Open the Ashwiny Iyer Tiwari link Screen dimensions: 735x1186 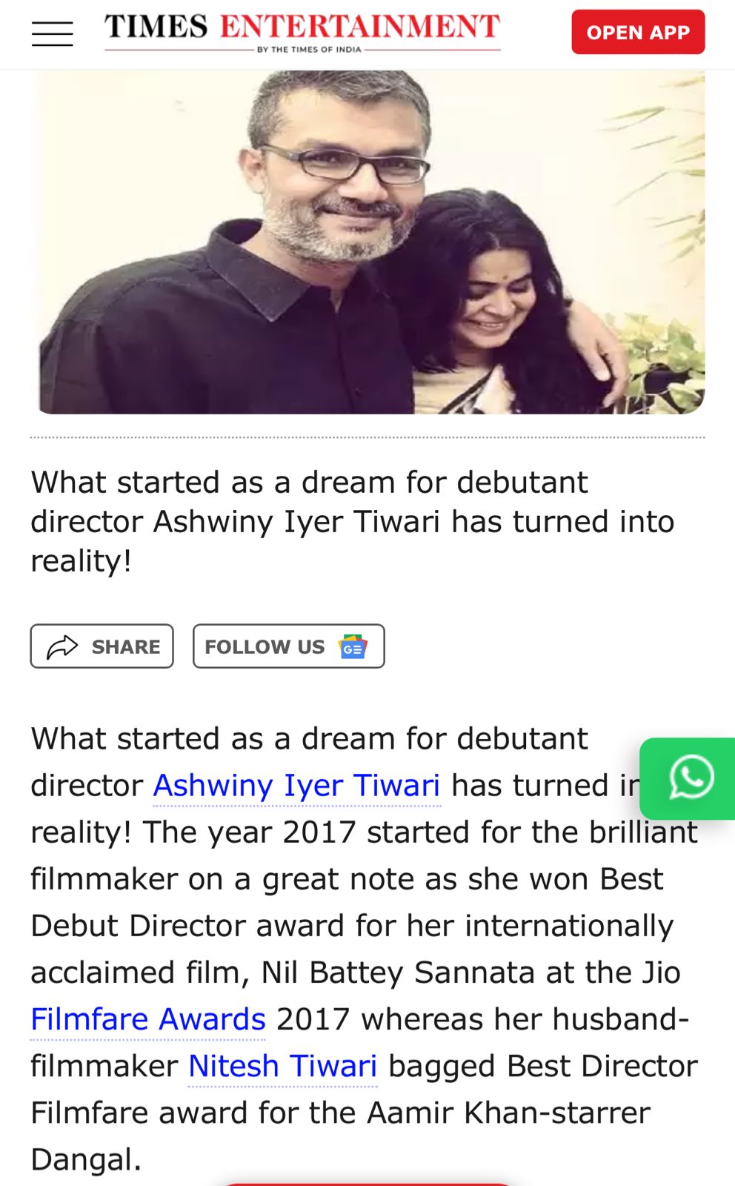(296, 786)
